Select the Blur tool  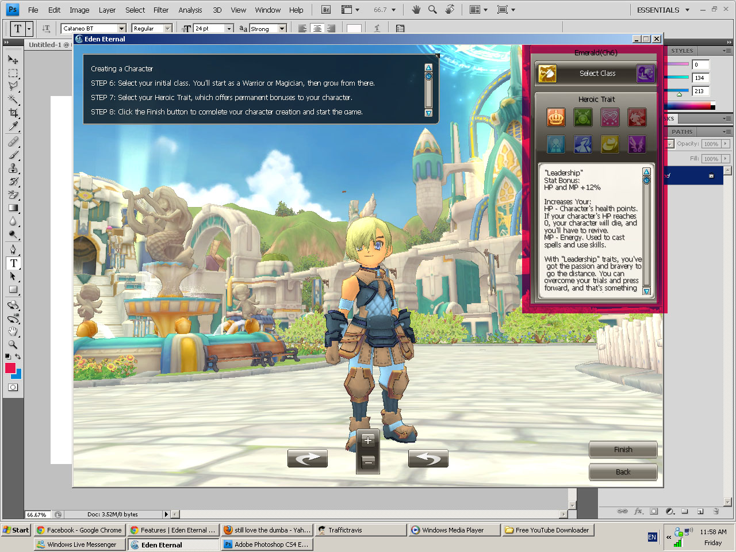(13, 221)
